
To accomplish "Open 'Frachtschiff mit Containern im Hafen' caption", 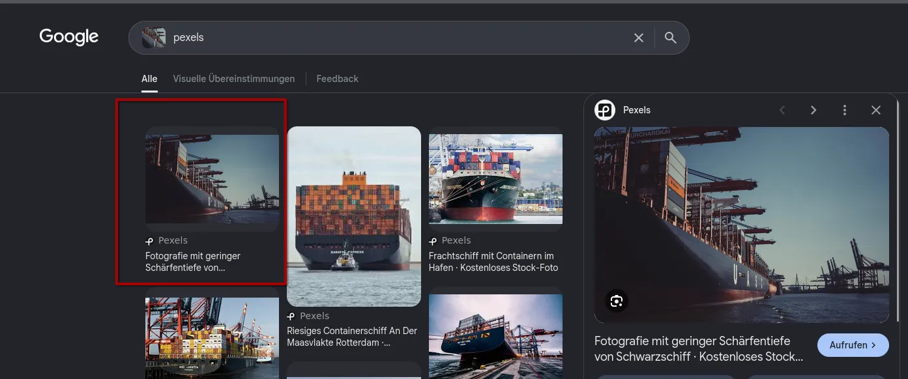I will tap(493, 262).
